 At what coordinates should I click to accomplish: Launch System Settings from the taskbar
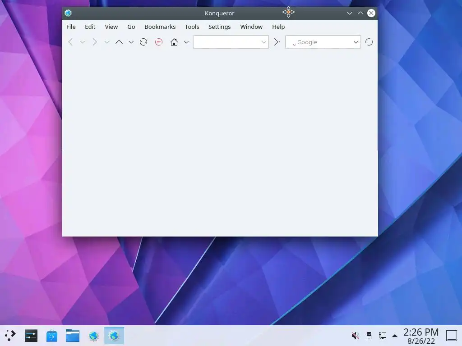pos(31,336)
